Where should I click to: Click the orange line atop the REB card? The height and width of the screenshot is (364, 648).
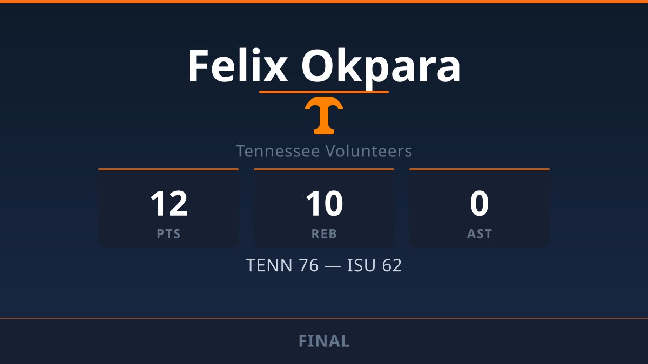click(324, 169)
